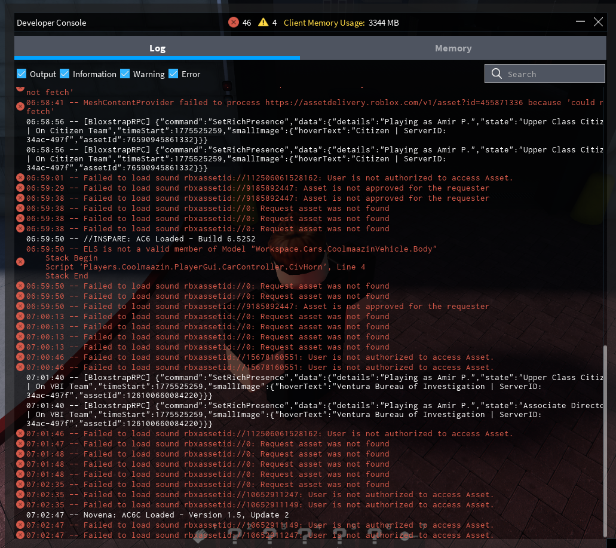This screenshot has width=616, height=548.
Task: Click error icon beside ELS stack trace entry
Action: (x=20, y=262)
